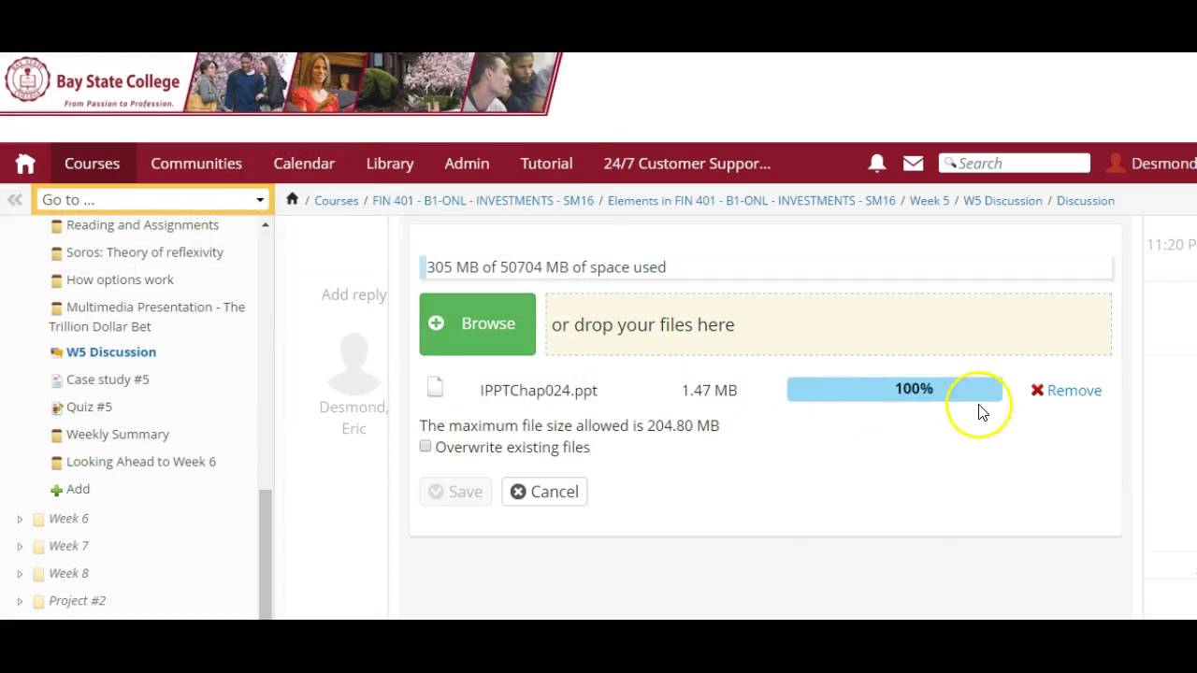Open Multimedia Presentation Trillion Dollar Bet
Viewport: 1197px width, 673px height.
[147, 317]
